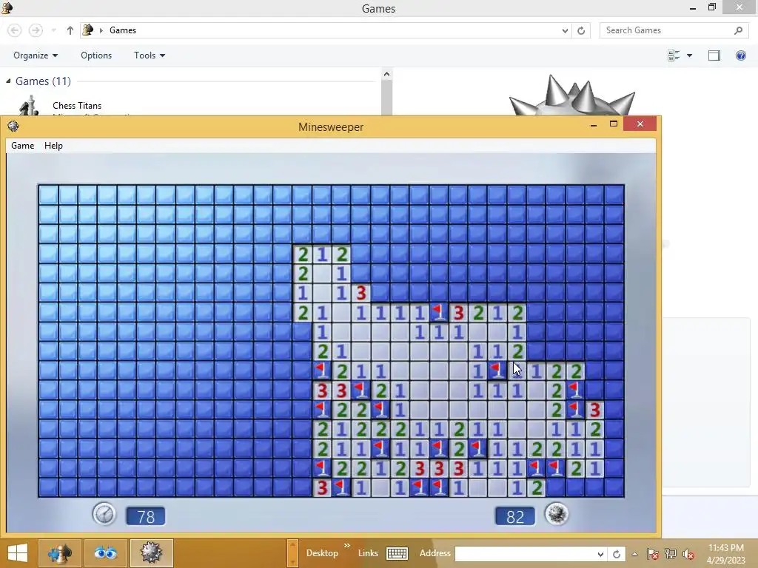
Task: Click the search magnifier icon
Action: click(738, 30)
